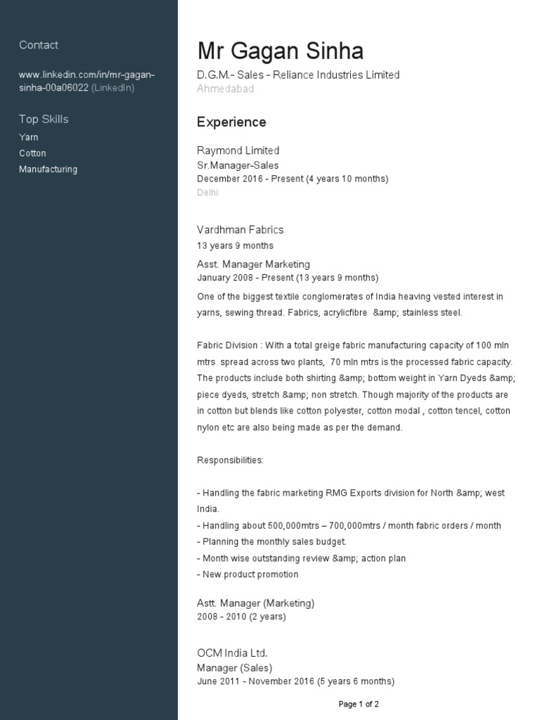Click the Asst. Manager Marketing title
The height and width of the screenshot is (720, 540).
click(x=253, y=264)
